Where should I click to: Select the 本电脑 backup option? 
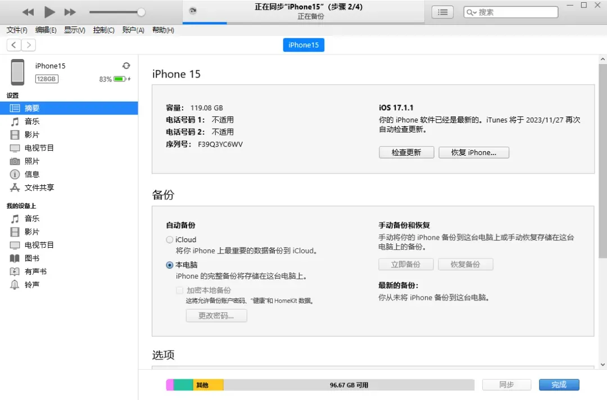tap(169, 265)
